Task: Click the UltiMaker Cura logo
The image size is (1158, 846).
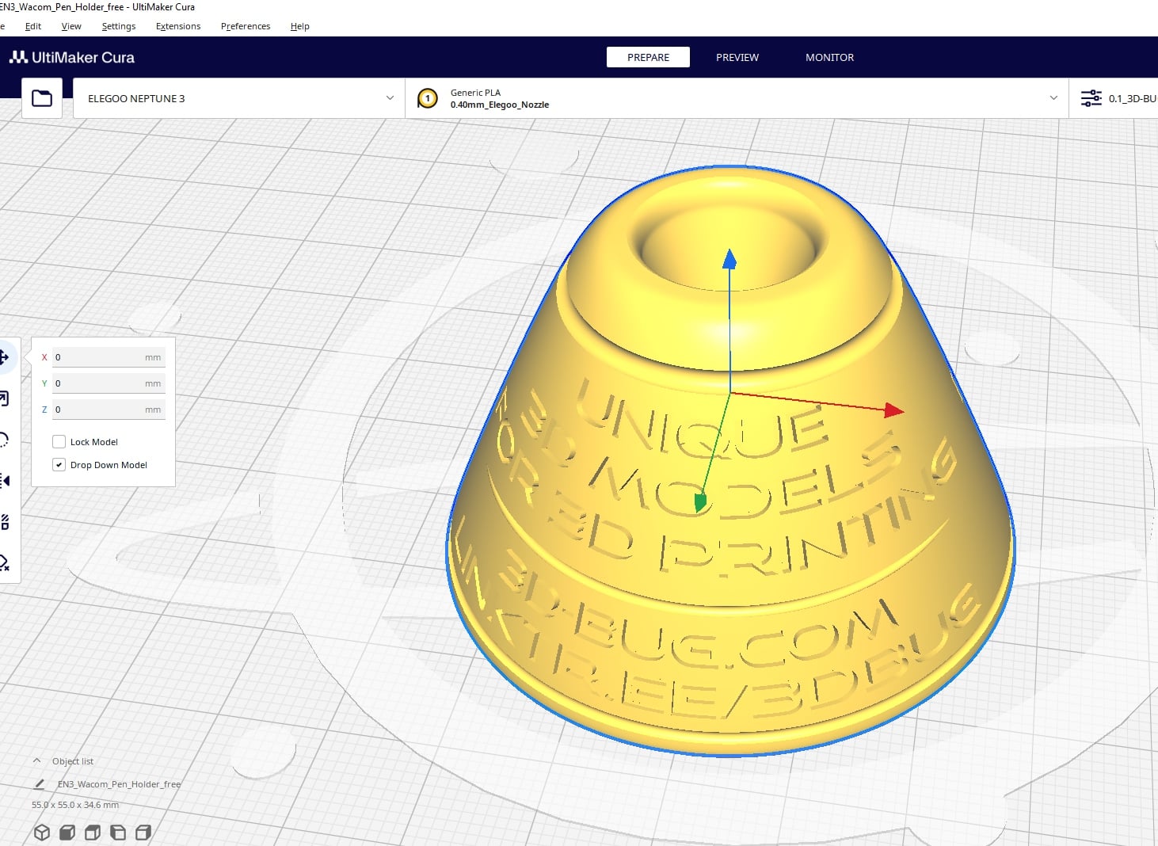Action: 72,57
